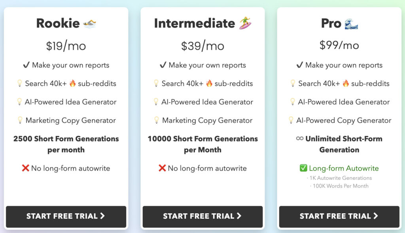This screenshot has height=233, width=405.
Task: Click the lightbulb beside Intermediate's Copy Generator
Action: click(x=155, y=120)
